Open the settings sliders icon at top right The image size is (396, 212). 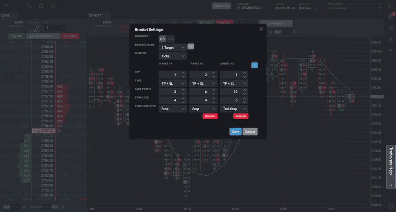pyautogui.click(x=390, y=6)
